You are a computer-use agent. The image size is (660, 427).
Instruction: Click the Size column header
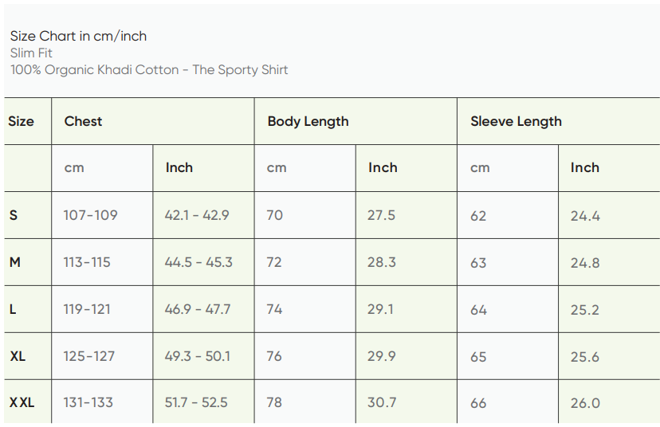pos(22,122)
